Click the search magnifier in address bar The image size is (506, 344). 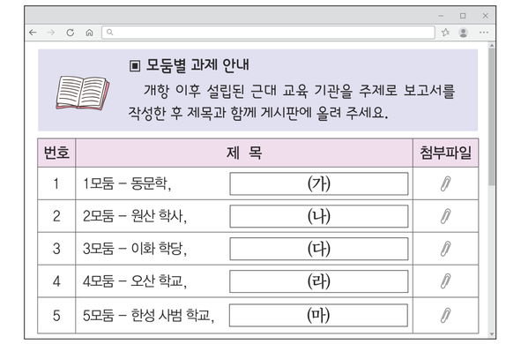(x=109, y=32)
